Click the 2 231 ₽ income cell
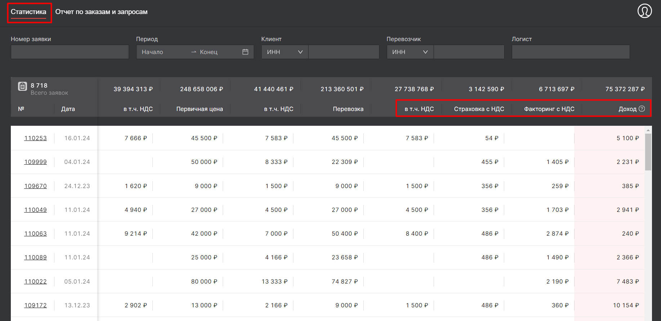 click(x=627, y=162)
